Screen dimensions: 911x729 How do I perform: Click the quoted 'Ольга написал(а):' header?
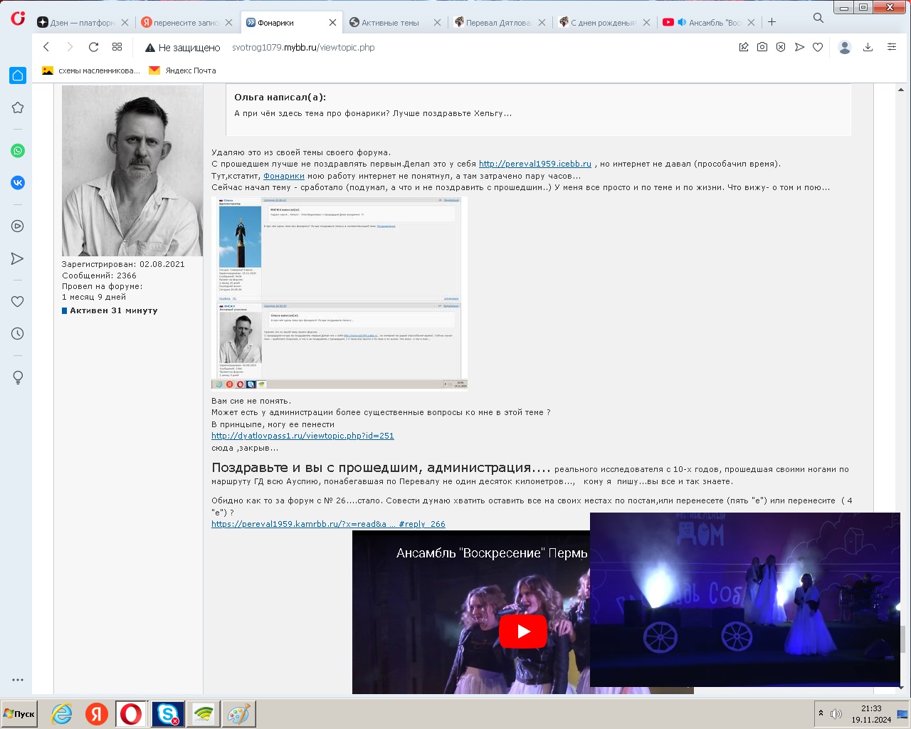pyautogui.click(x=280, y=97)
